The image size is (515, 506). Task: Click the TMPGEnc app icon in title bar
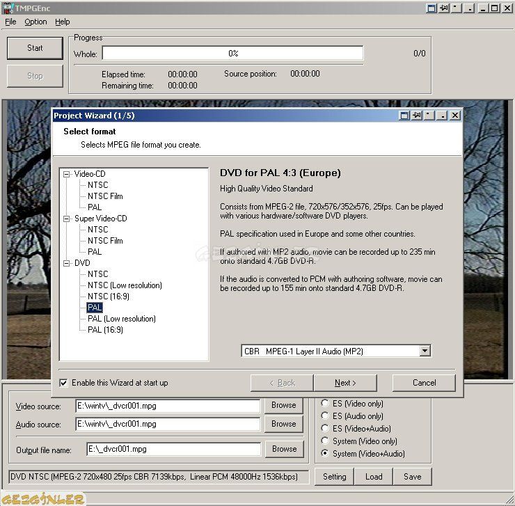pyautogui.click(x=8, y=8)
